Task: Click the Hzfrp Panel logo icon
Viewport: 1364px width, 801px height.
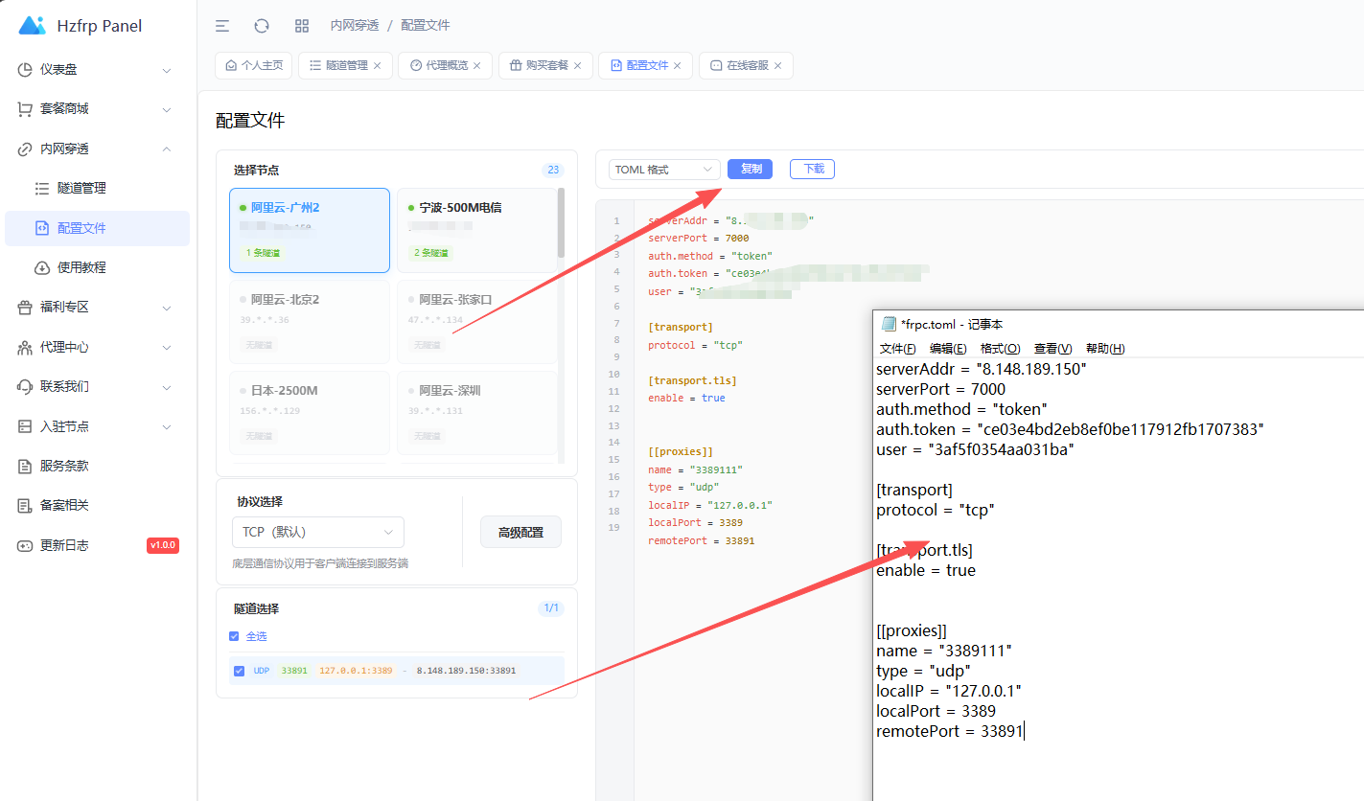Action: coord(32,26)
